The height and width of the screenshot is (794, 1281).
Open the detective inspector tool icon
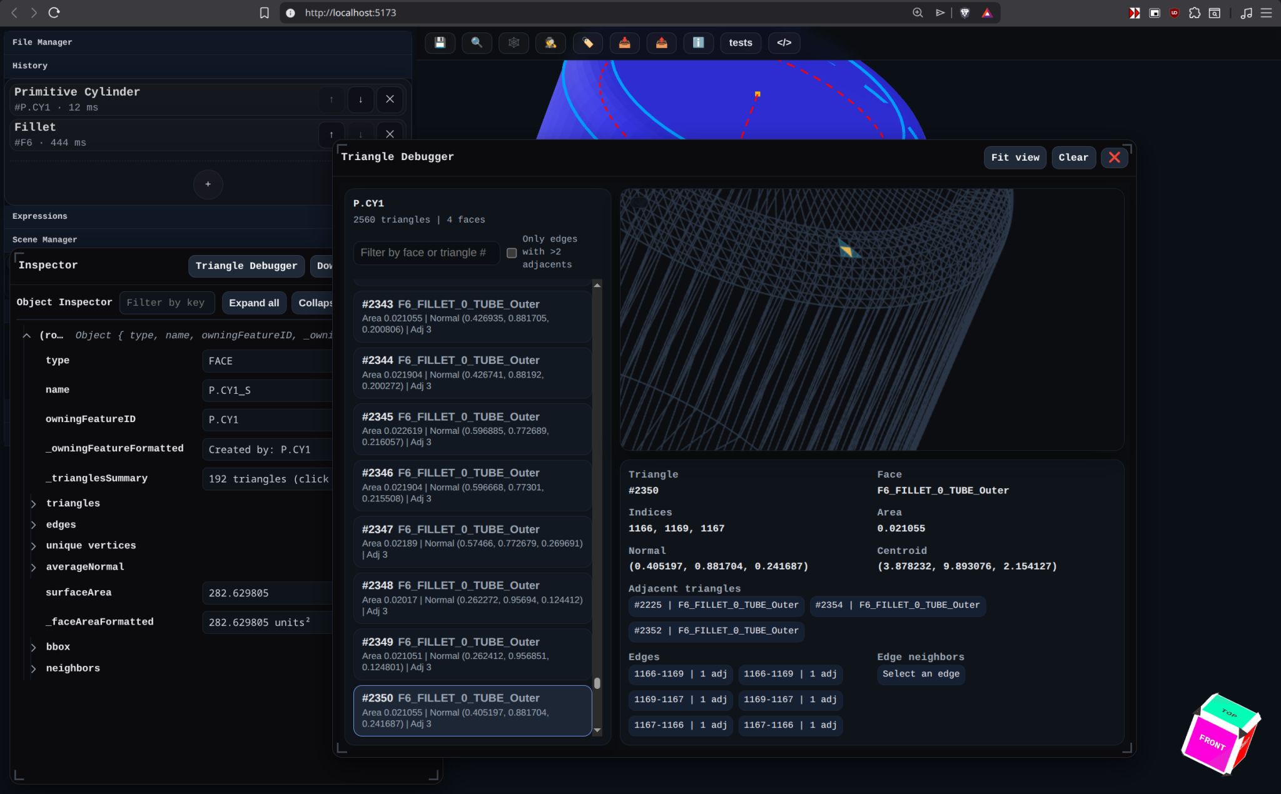[550, 43]
